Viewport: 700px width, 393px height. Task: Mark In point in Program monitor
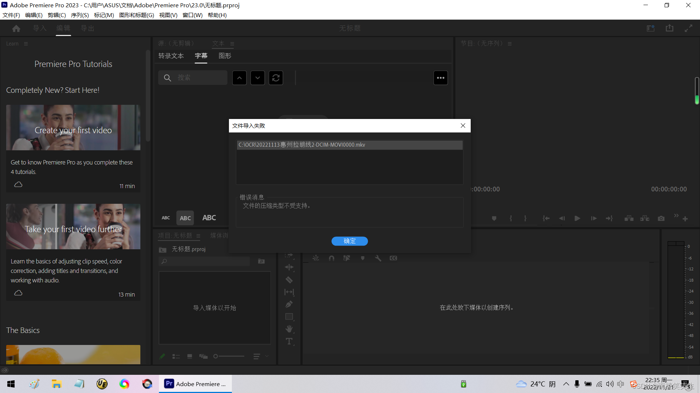point(511,218)
